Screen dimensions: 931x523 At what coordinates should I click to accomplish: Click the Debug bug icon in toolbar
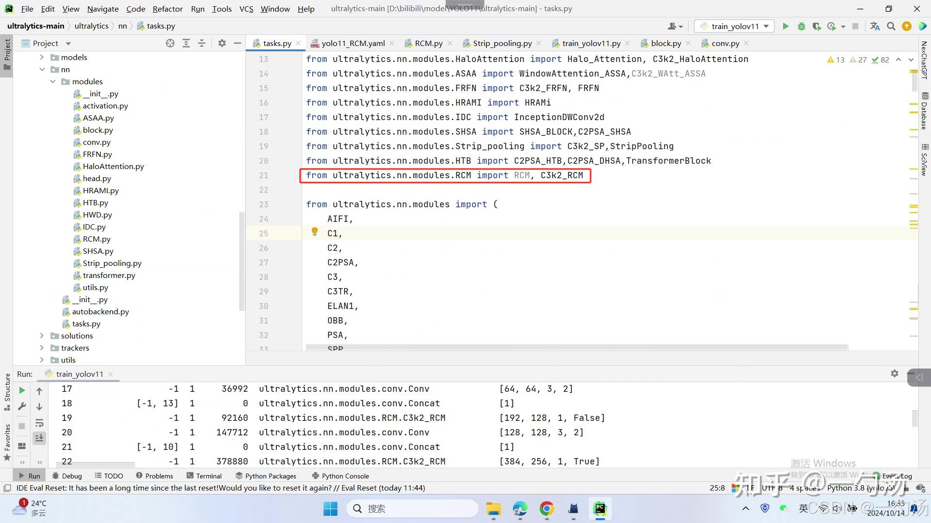coord(801,26)
